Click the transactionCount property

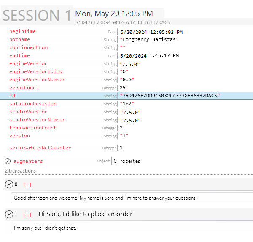point(32,128)
